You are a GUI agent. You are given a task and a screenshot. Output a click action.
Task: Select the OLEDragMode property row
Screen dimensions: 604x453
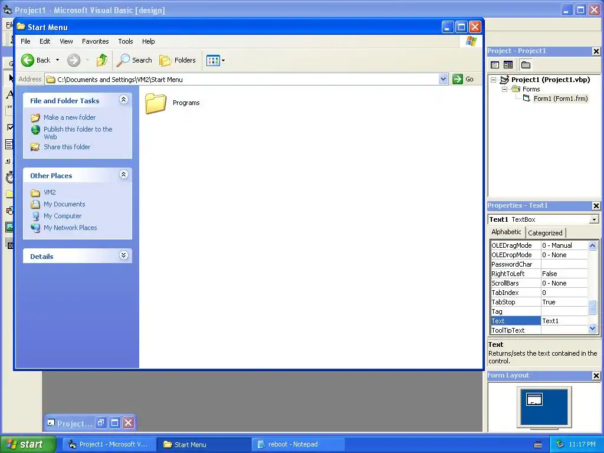click(539, 245)
